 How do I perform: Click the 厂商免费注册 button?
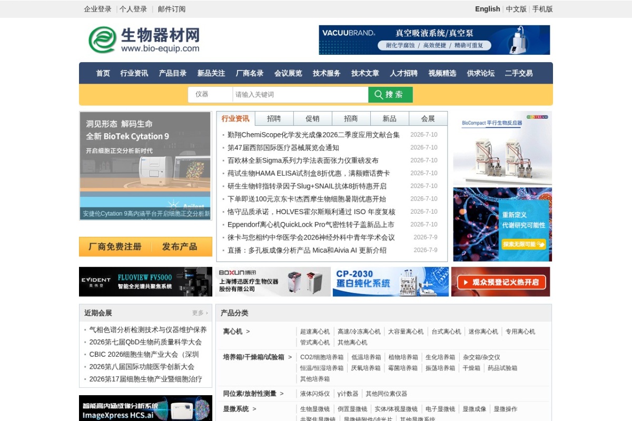point(115,247)
